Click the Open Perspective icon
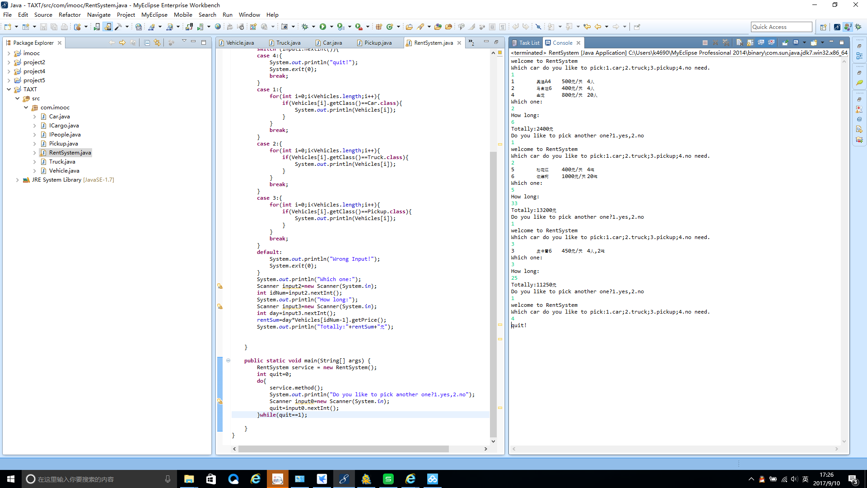Image resolution: width=867 pixels, height=488 pixels. click(823, 27)
